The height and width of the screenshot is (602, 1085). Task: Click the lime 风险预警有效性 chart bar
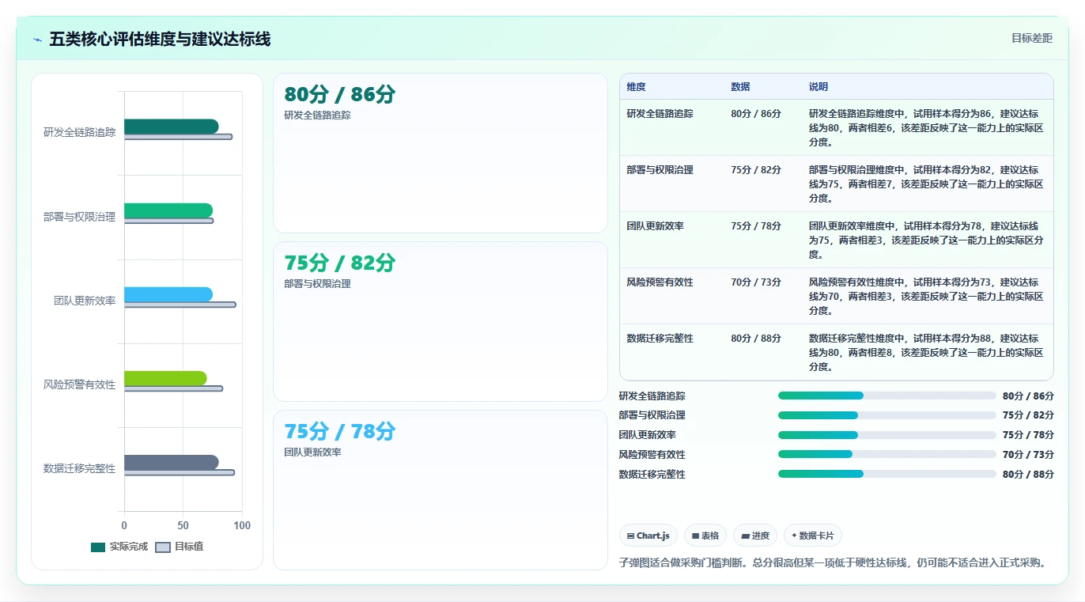[165, 378]
